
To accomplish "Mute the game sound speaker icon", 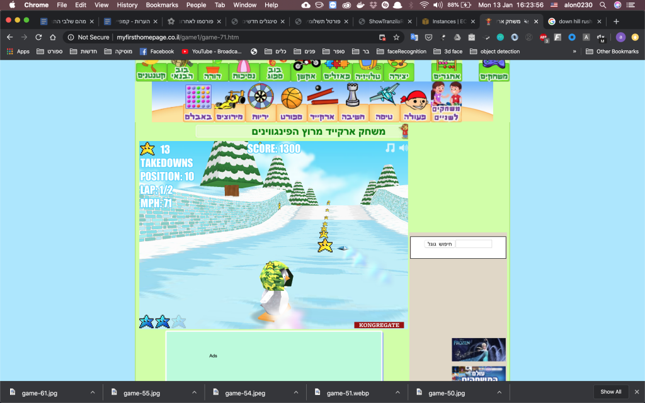I will click(x=404, y=148).
